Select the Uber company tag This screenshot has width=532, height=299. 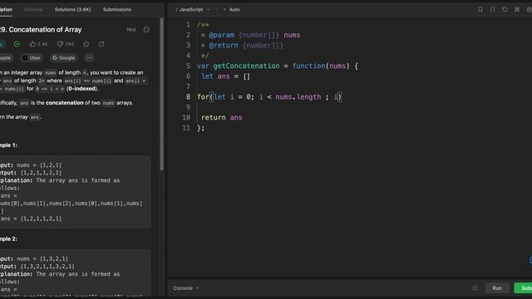(x=32, y=57)
